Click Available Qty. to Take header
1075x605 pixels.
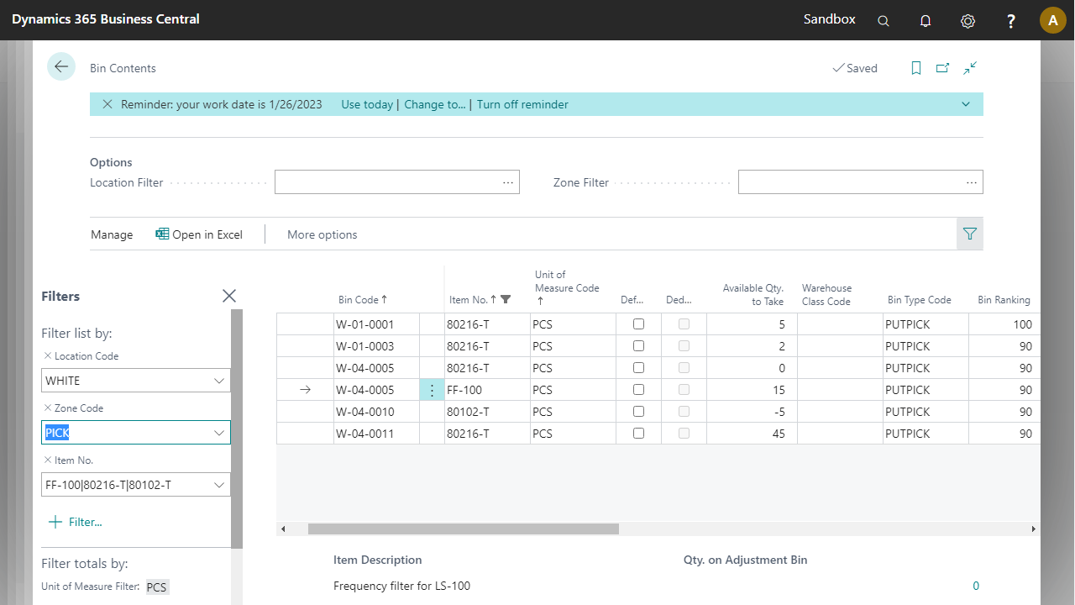752,295
